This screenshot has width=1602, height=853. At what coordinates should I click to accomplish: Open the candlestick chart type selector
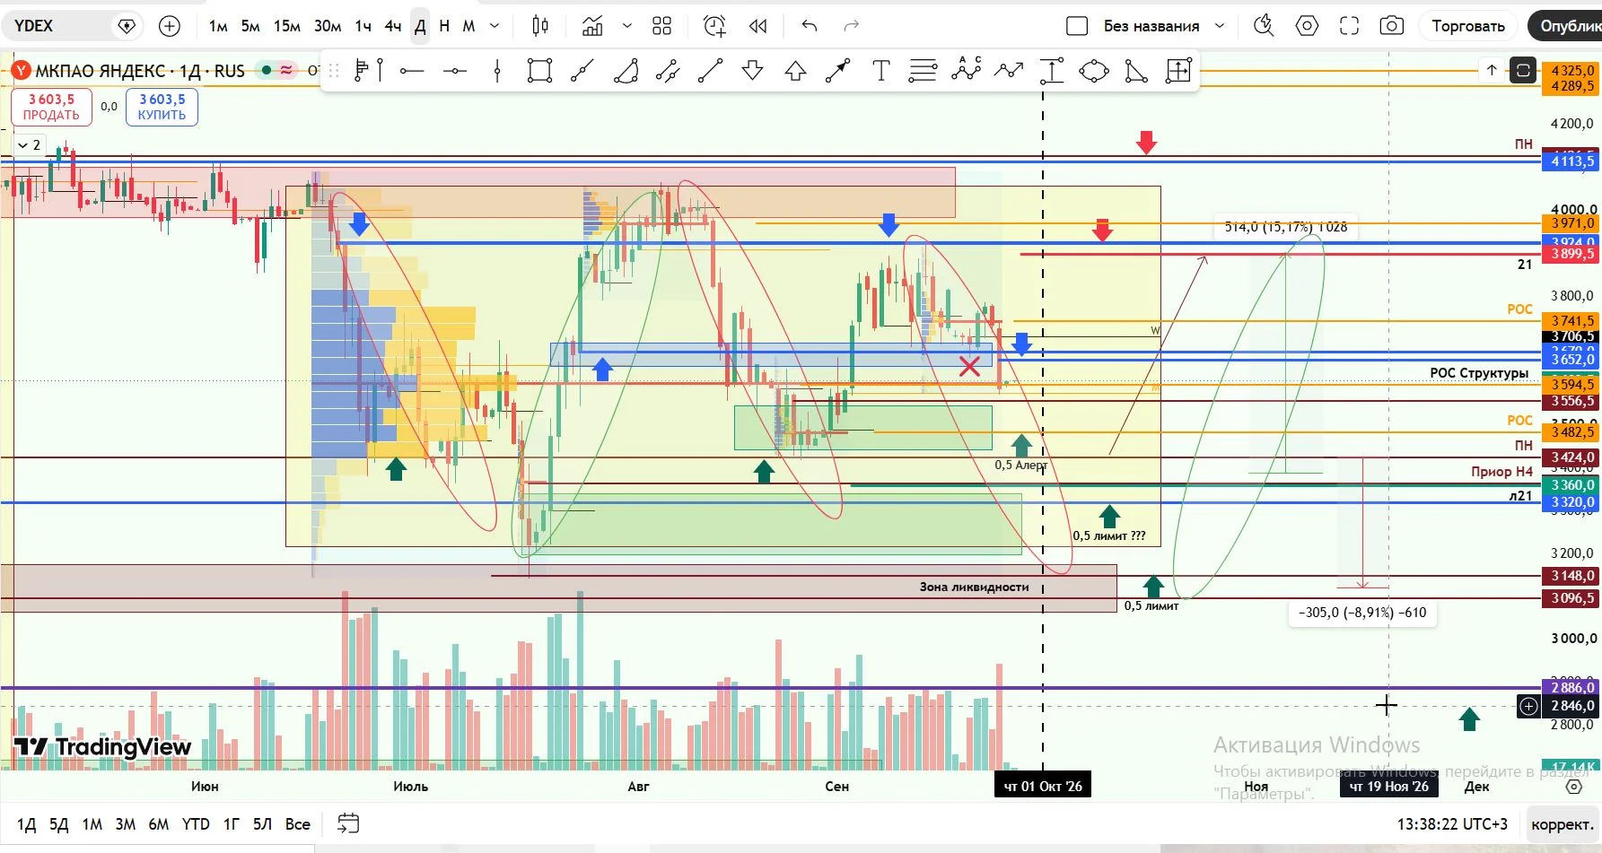[x=540, y=26]
